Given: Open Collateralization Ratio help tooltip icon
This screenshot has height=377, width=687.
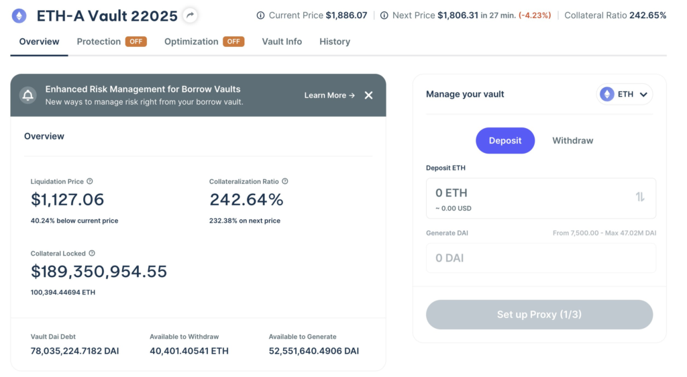Looking at the screenshot, I should (x=285, y=181).
